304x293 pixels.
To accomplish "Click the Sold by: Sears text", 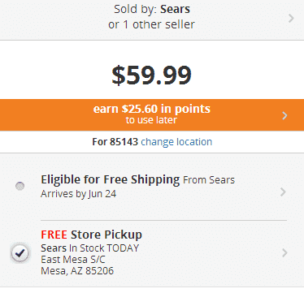I will tap(152, 9).
